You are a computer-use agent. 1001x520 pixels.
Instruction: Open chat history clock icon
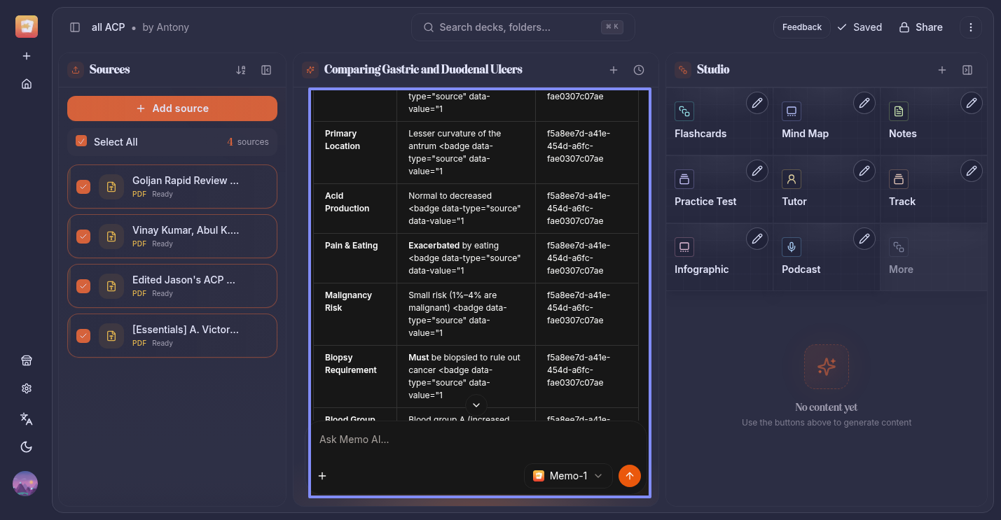[639, 70]
